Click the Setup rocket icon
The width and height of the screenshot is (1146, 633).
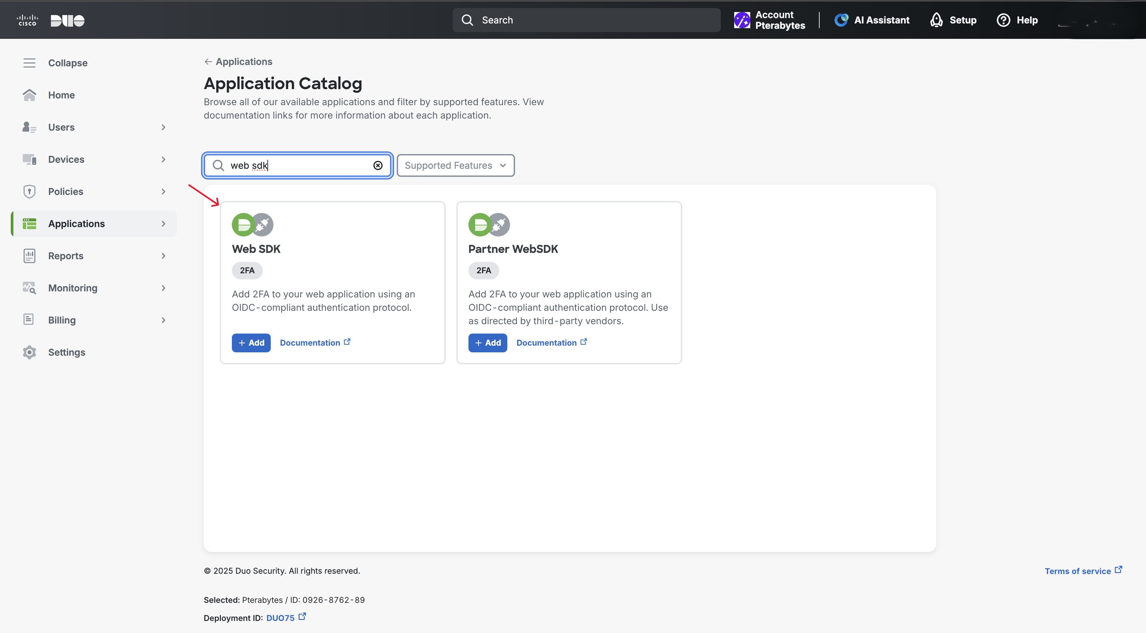pyautogui.click(x=937, y=20)
